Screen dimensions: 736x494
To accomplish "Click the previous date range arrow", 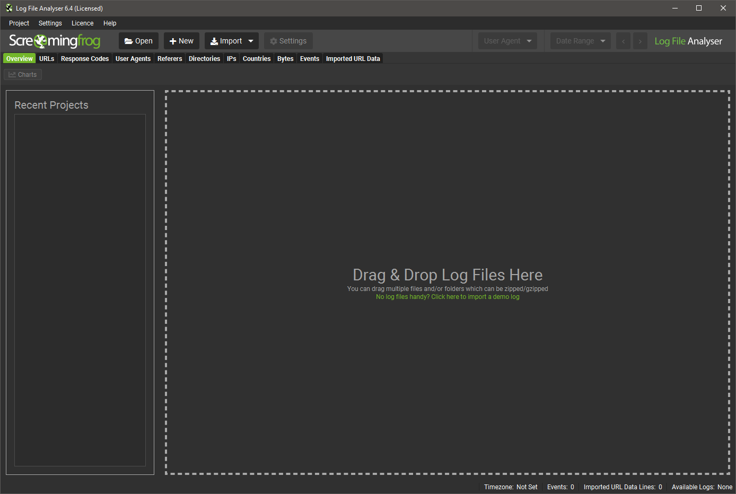I will click(623, 41).
